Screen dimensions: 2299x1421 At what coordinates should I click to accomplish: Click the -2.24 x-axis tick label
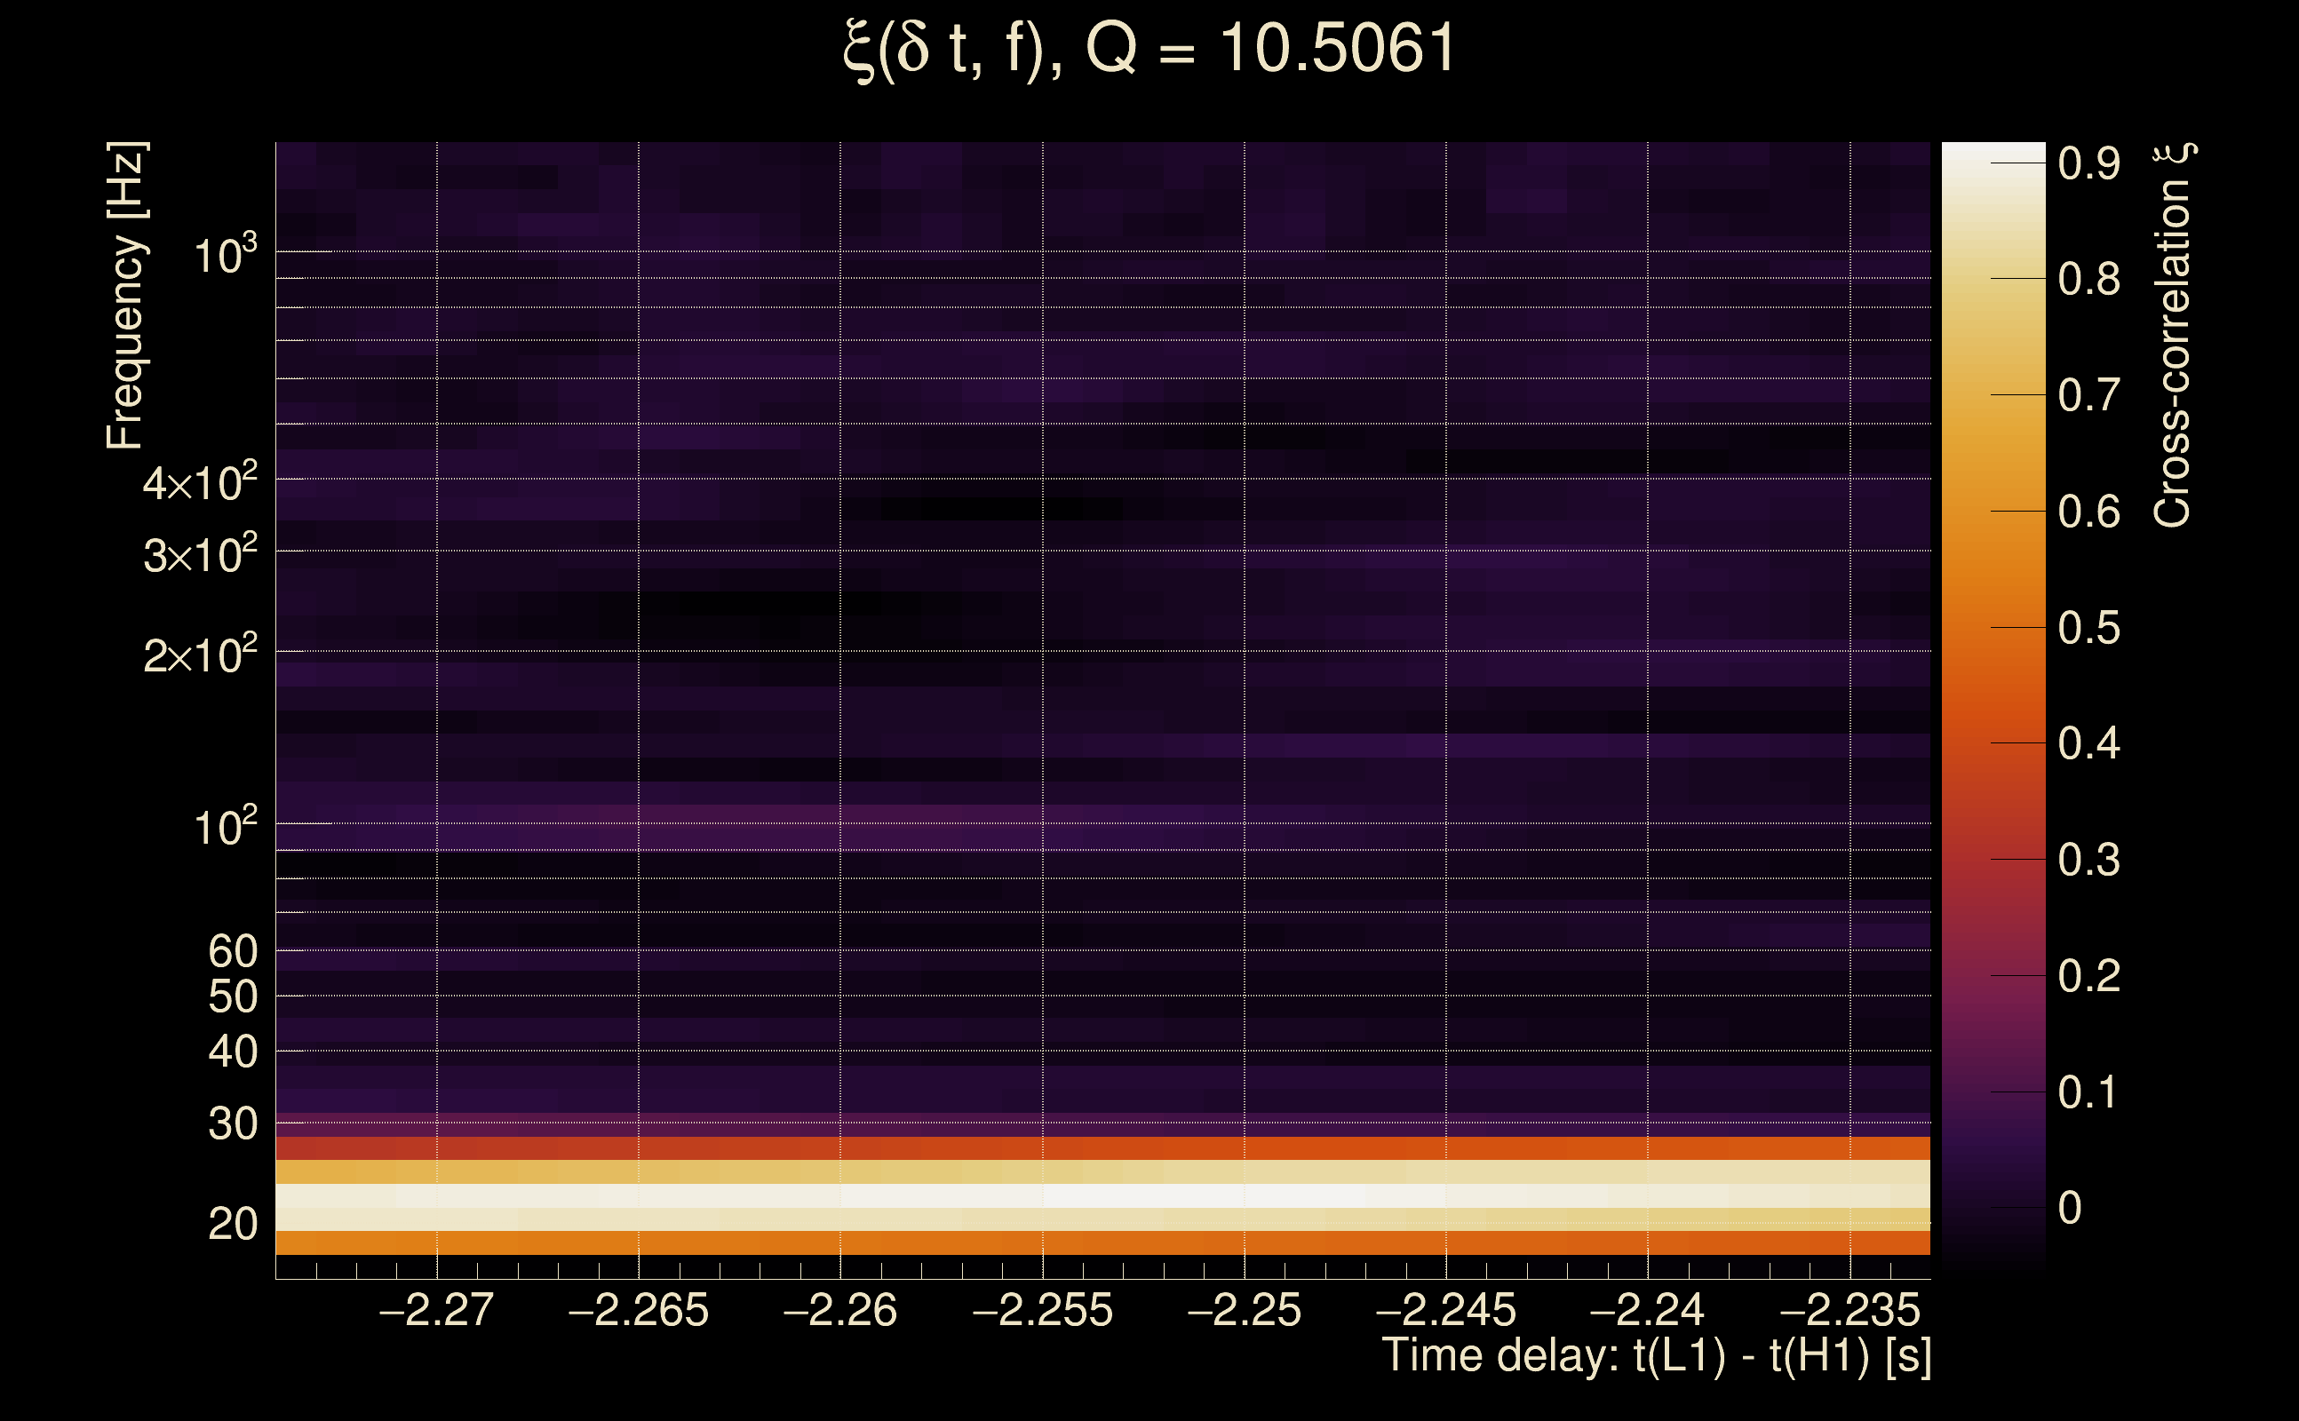click(x=1647, y=1310)
